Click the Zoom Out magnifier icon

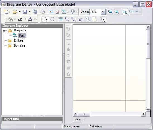tap(117, 12)
